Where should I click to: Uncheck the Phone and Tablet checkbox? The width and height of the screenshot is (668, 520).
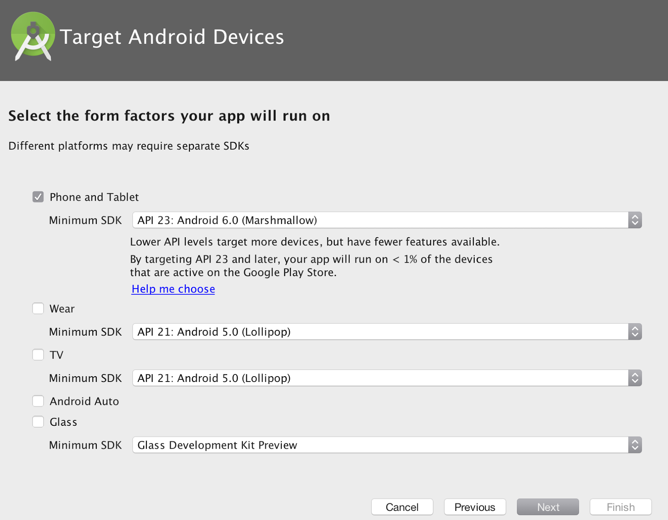(x=38, y=197)
